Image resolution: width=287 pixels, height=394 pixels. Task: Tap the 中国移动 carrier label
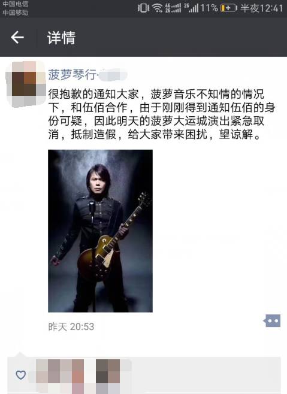click(16, 13)
